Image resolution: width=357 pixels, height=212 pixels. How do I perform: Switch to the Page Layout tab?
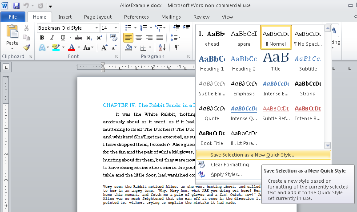tap(98, 17)
